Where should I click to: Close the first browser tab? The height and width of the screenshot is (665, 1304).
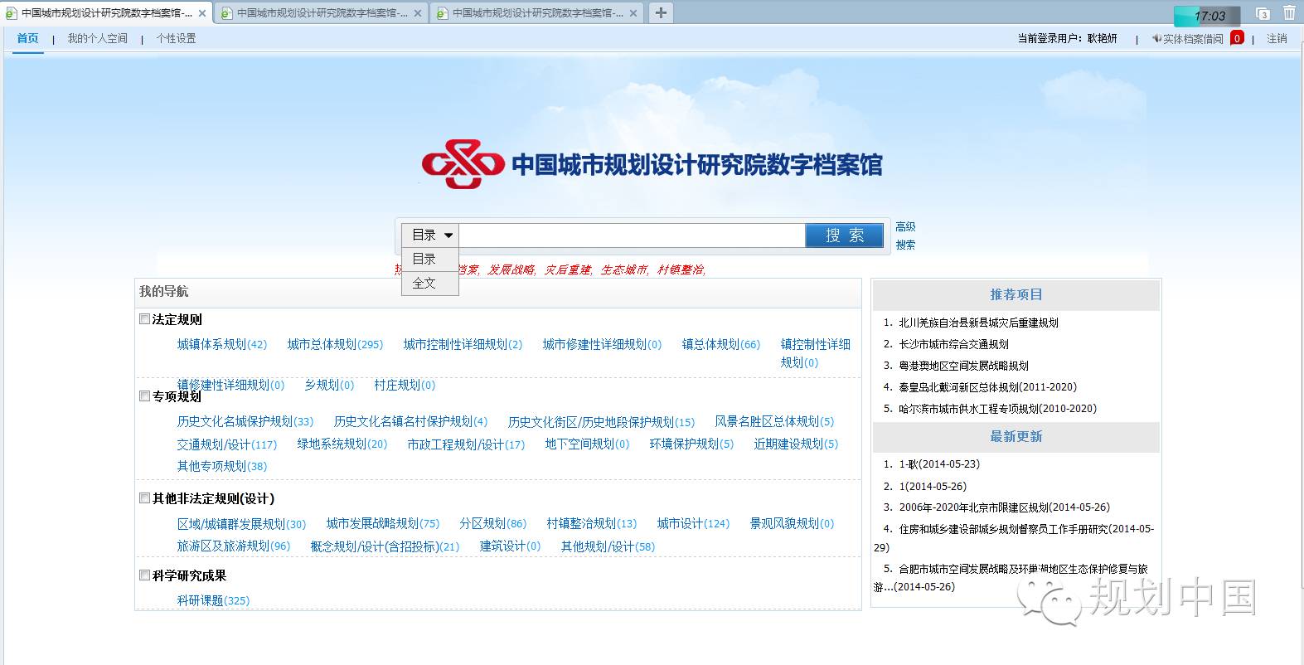[x=202, y=13]
